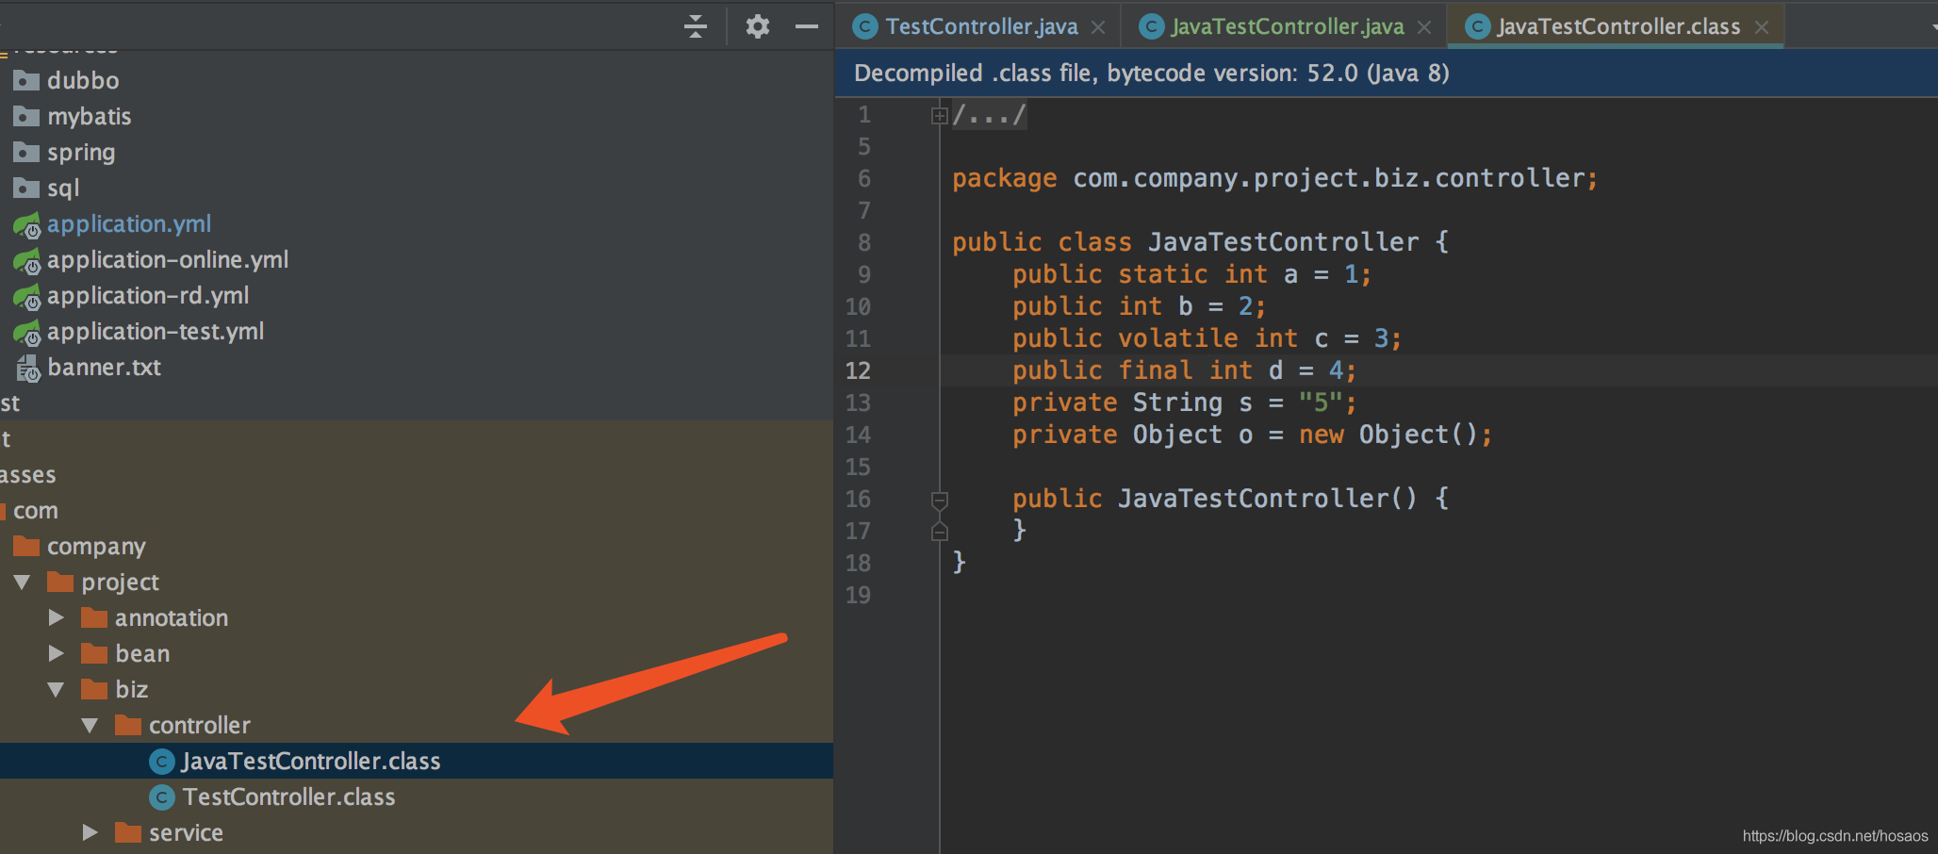This screenshot has width=1938, height=854.
Task: Click the collapse all icon in project panel
Action: click(696, 26)
